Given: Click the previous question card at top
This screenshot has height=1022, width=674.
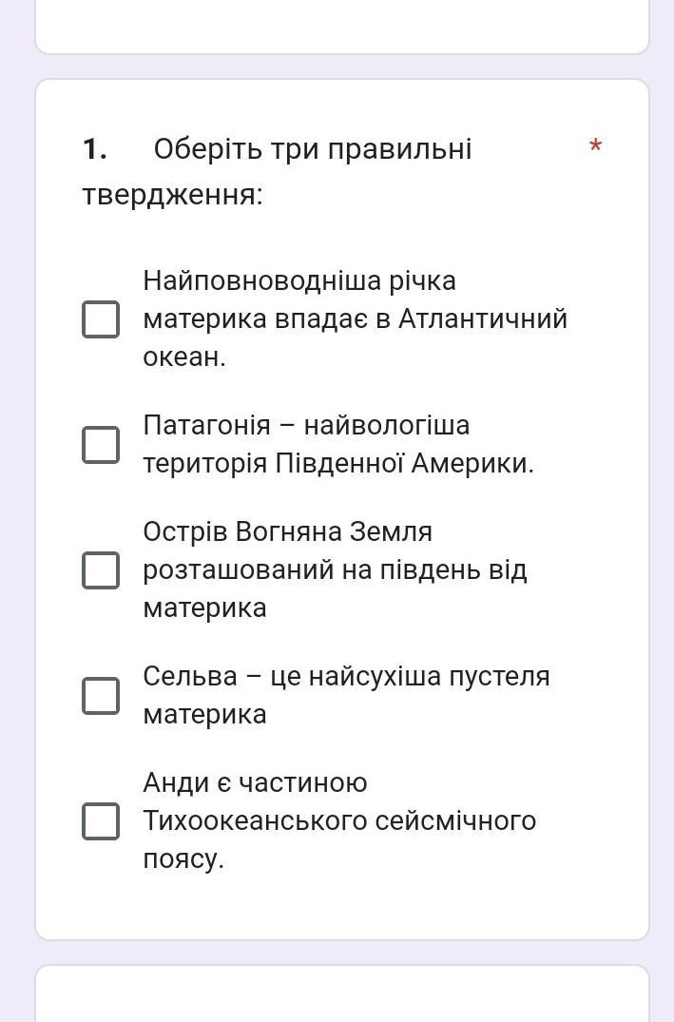Looking at the screenshot, I should pos(342,27).
